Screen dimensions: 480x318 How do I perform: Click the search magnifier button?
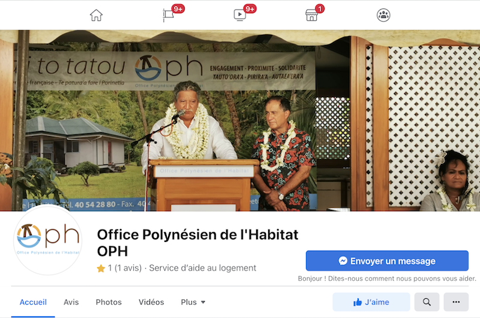pos(427,302)
